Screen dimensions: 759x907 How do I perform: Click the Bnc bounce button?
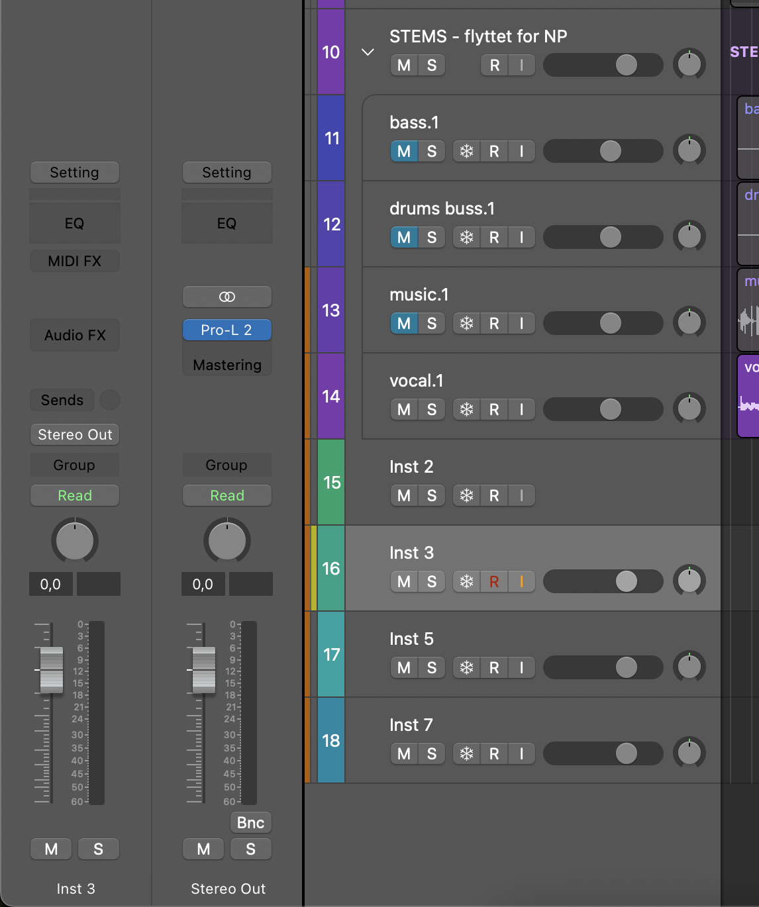point(250,822)
